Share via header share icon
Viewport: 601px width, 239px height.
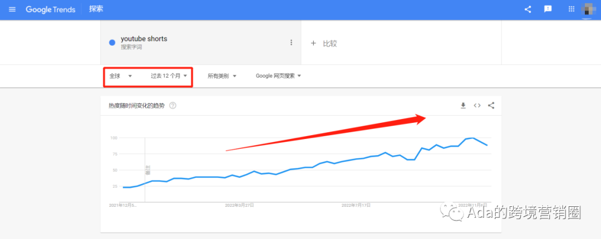tap(528, 9)
